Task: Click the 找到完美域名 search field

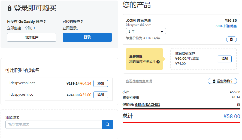Action: click(x=54, y=124)
